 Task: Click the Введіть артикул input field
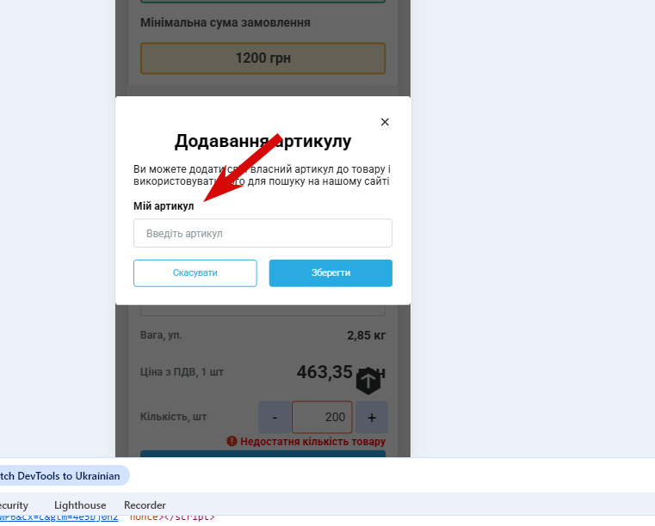click(x=263, y=233)
